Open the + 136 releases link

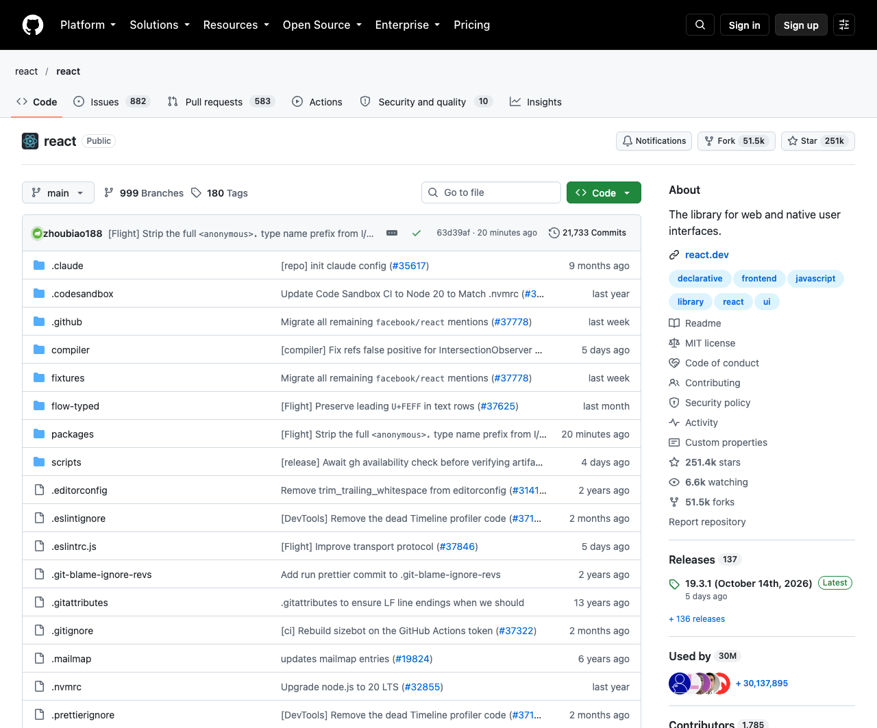click(697, 619)
